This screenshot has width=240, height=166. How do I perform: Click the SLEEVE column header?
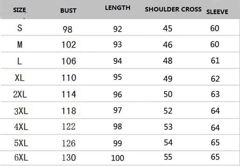pyautogui.click(x=217, y=12)
